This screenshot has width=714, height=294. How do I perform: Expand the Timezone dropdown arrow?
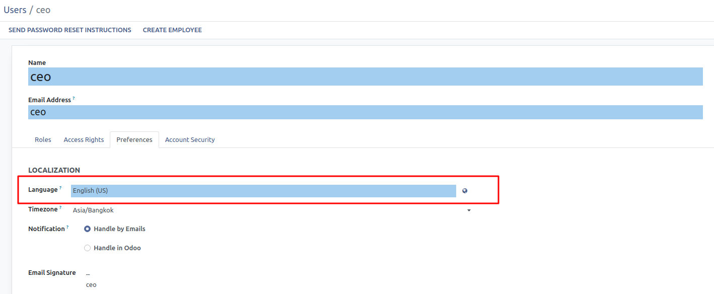469,210
